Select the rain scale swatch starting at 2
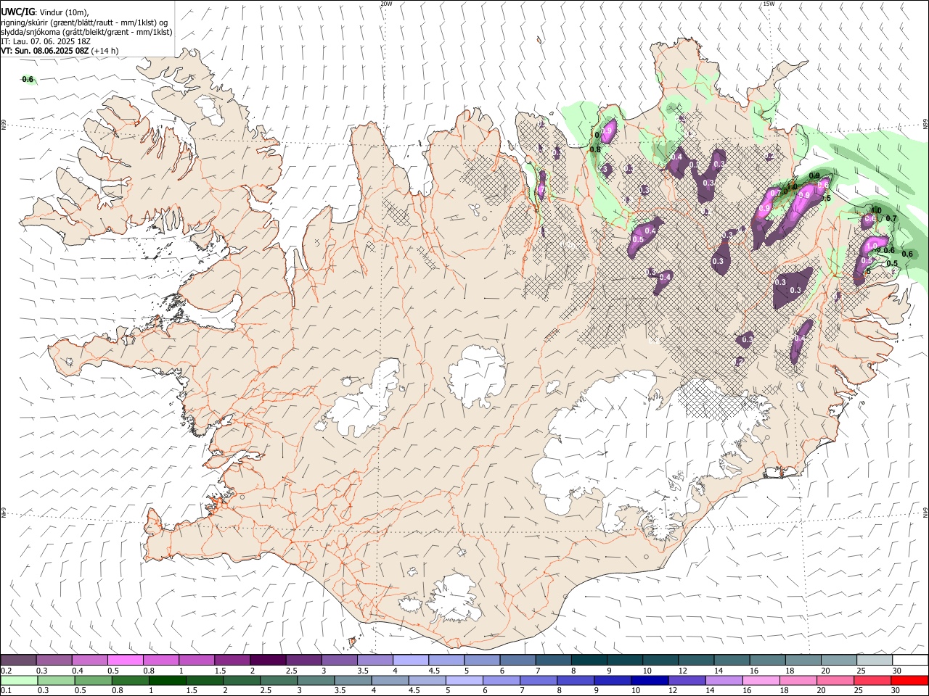The width and height of the screenshot is (929, 696). 242,681
